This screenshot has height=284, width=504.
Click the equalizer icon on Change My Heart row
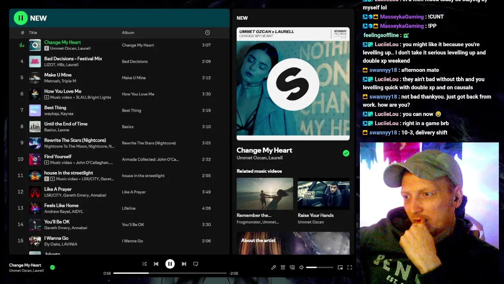pos(22,45)
